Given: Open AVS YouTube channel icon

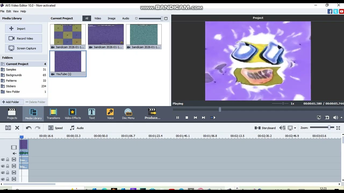Looking at the screenshot, I should pos(342,11).
